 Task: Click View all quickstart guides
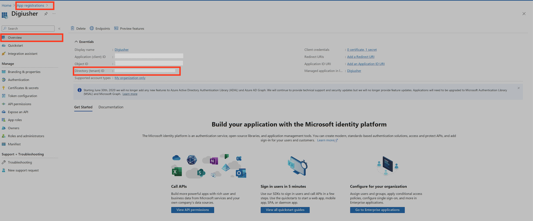click(x=285, y=210)
